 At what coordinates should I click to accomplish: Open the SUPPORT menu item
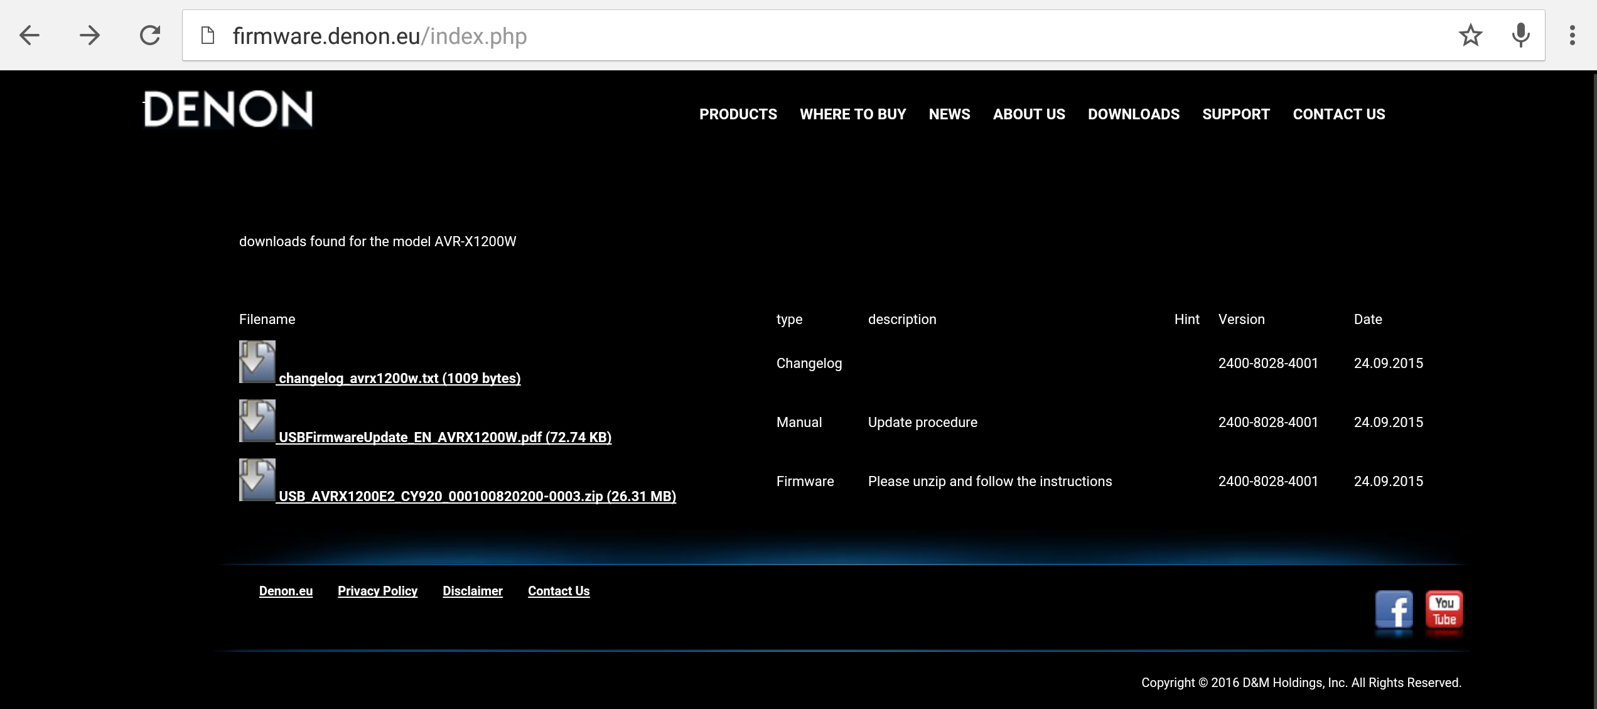point(1236,114)
